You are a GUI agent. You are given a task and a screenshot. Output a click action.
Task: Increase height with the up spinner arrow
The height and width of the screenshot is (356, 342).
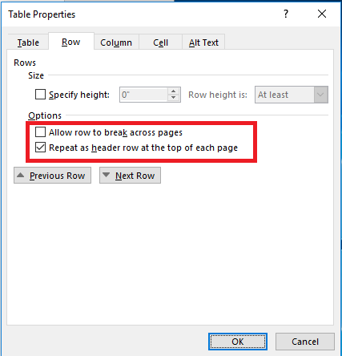click(x=174, y=91)
